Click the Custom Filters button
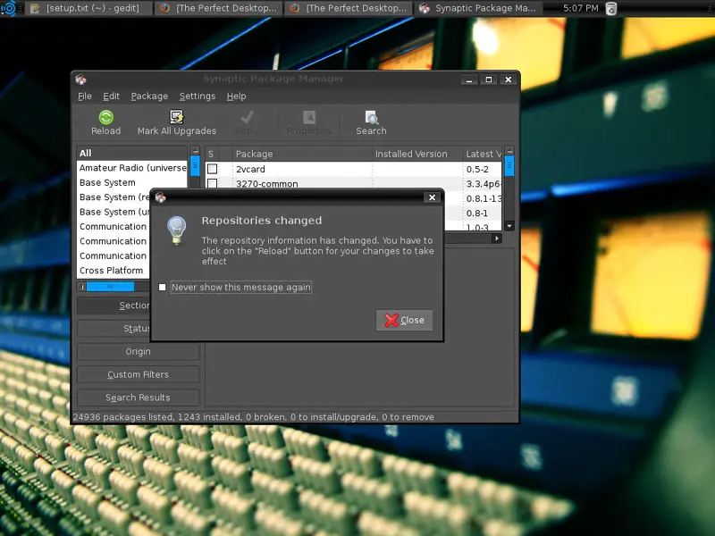This screenshot has height=536, width=715. [x=138, y=374]
